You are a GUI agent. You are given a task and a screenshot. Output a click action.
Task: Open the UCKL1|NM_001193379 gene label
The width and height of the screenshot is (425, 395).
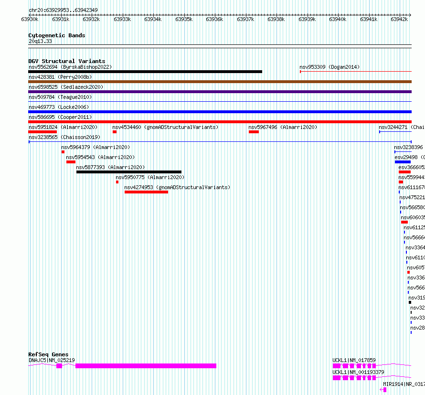point(358,372)
